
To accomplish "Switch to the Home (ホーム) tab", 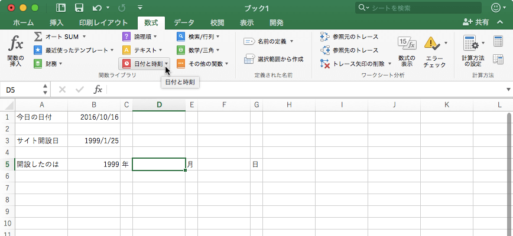I will point(23,22).
